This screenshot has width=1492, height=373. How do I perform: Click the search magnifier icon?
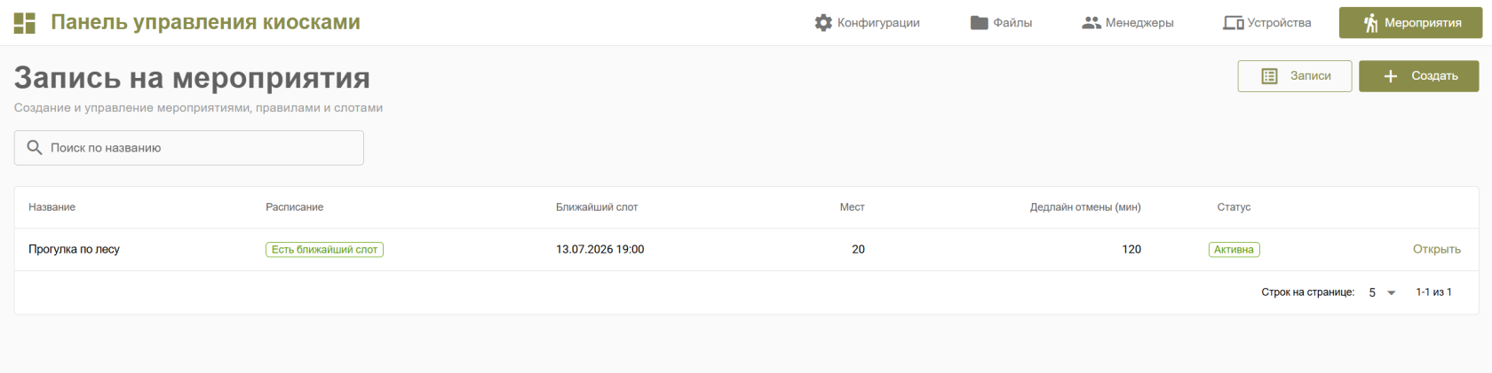pos(35,148)
